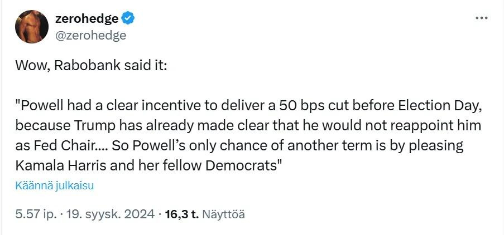Viewport: 504px width, 235px height.
Task: Click the blue verified badge icon
Action: tap(129, 18)
